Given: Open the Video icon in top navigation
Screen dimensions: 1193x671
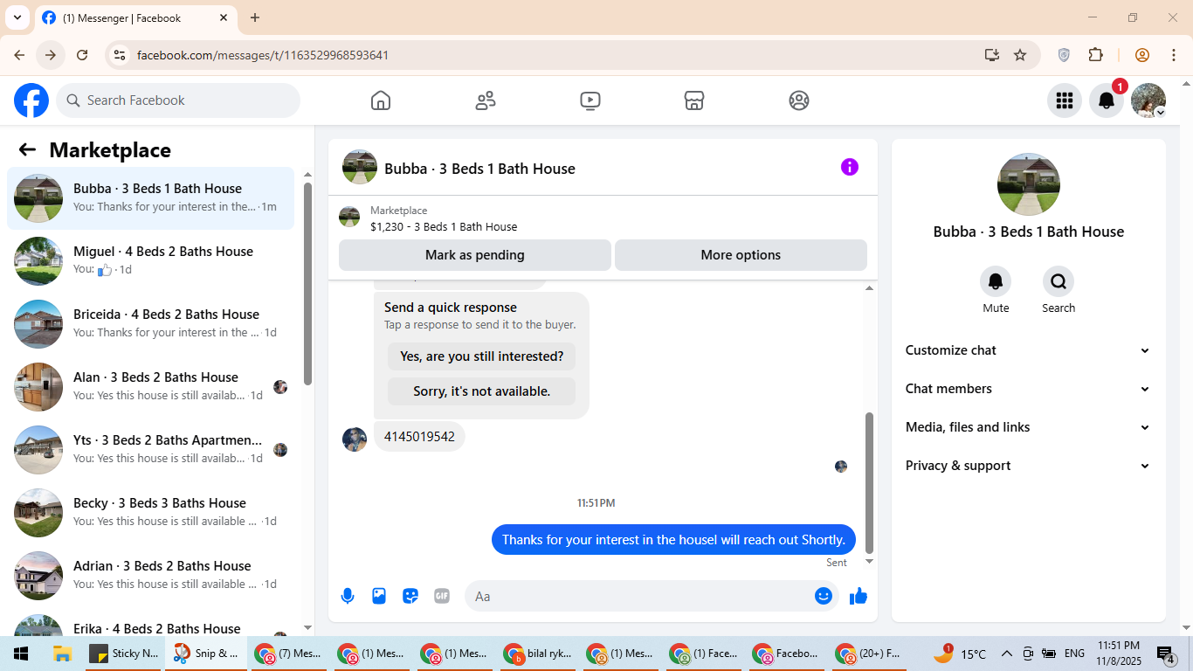Looking at the screenshot, I should 590,100.
